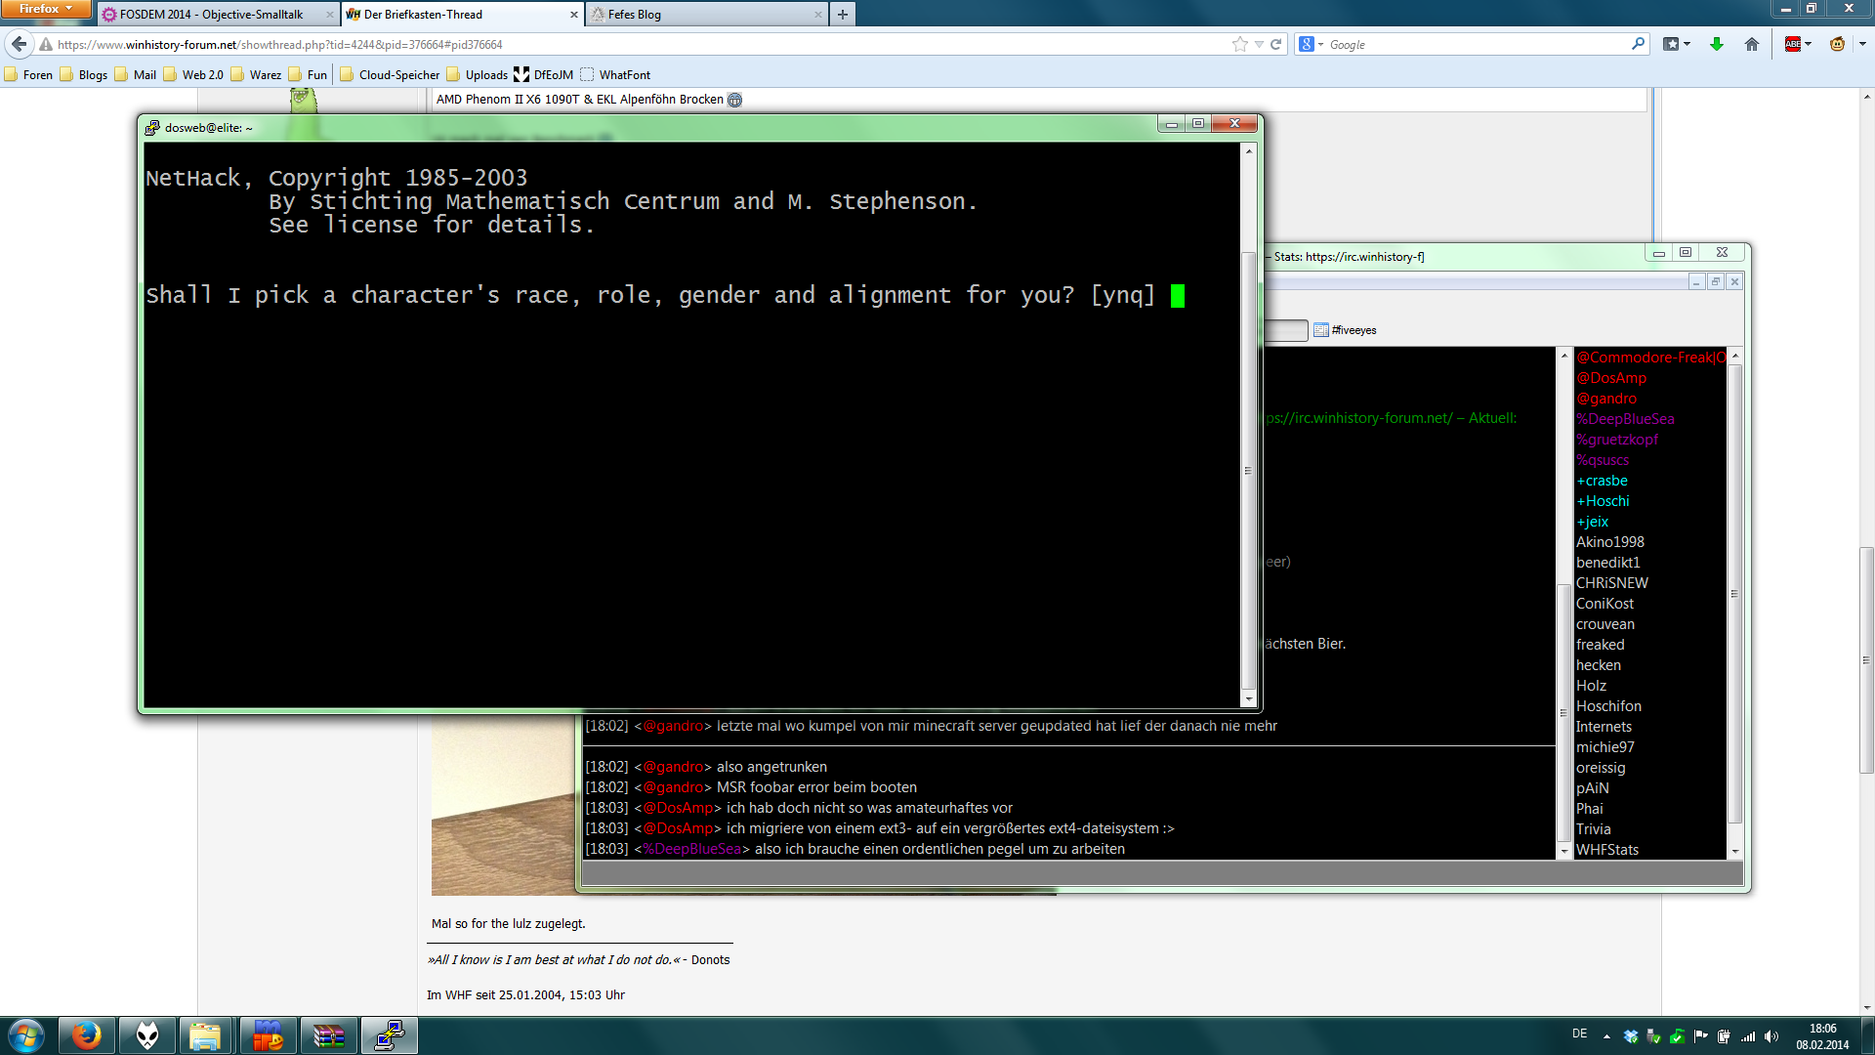Select @gandro in IRC nick list
Image resolution: width=1875 pixels, height=1055 pixels.
pyautogui.click(x=1606, y=399)
